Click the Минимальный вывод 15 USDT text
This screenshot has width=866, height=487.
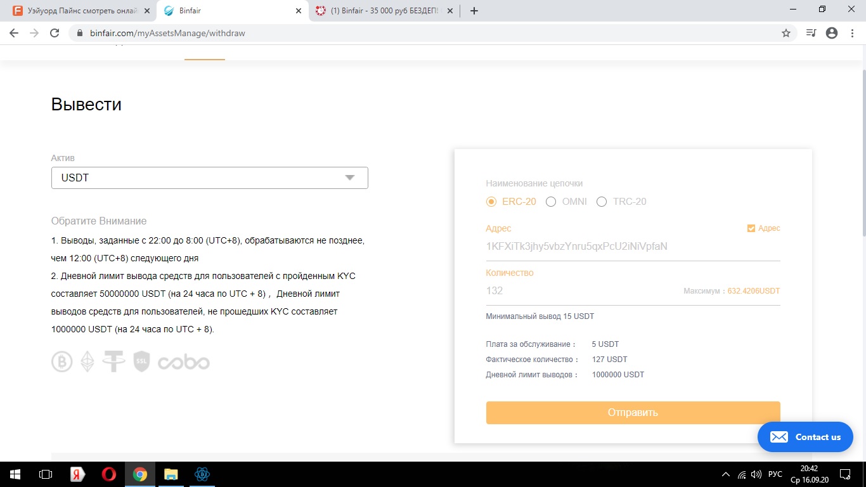(x=540, y=316)
